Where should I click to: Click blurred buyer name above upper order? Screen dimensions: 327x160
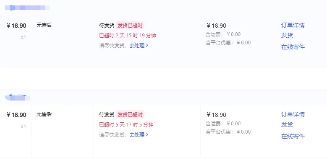[27, 8]
